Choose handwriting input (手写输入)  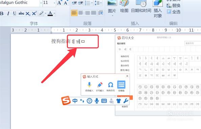[x=100, y=87]
